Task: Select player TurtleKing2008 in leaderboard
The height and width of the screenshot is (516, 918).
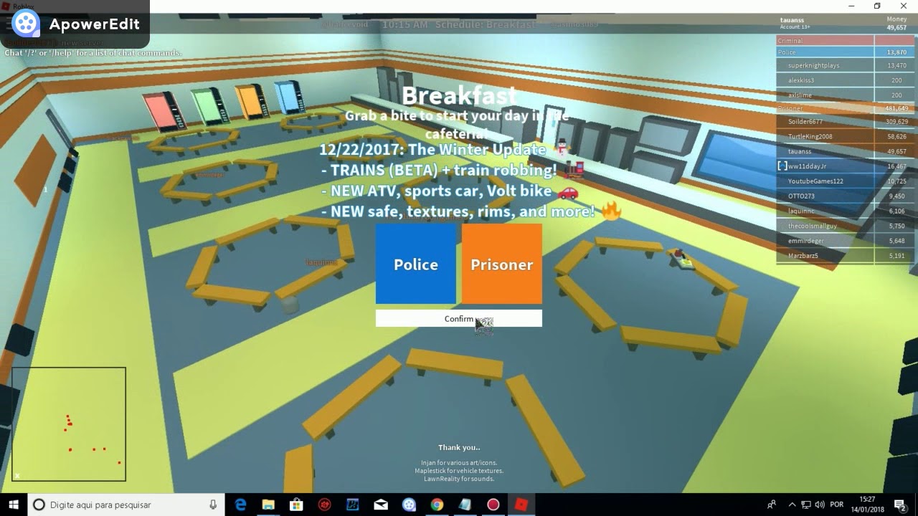Action: click(843, 136)
